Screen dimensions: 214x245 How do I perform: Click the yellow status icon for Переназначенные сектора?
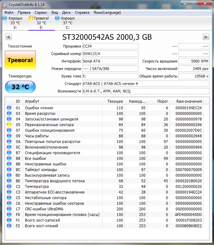[x=9, y=125]
